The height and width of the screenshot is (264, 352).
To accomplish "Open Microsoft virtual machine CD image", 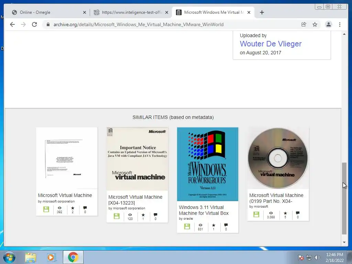I will [x=278, y=158].
